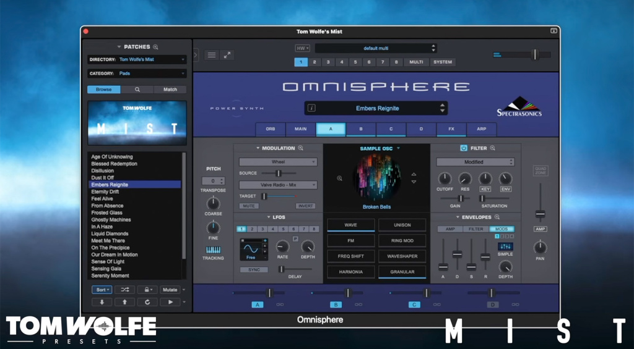Switch to the MAIN tab
Viewport: 634px width, 349px height.
tap(300, 129)
